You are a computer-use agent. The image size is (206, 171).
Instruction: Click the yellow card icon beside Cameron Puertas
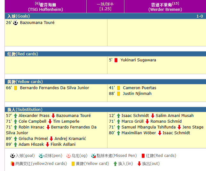(x=118, y=88)
